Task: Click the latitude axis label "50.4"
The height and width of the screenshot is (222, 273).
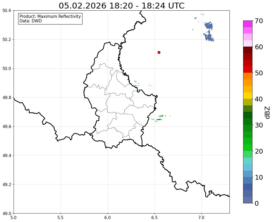Action: click(x=7, y=11)
